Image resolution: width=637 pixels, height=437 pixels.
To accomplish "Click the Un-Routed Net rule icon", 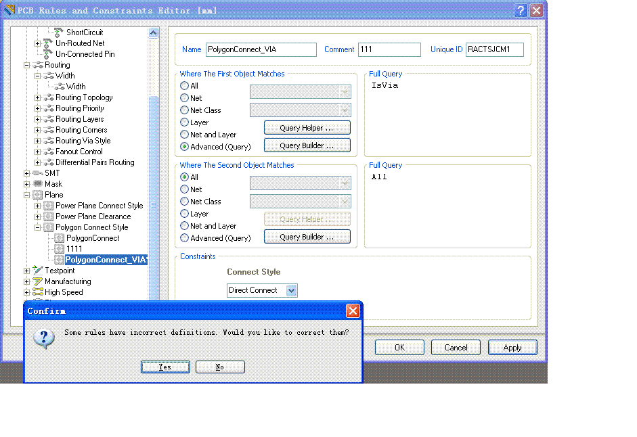I will pyautogui.click(x=48, y=43).
